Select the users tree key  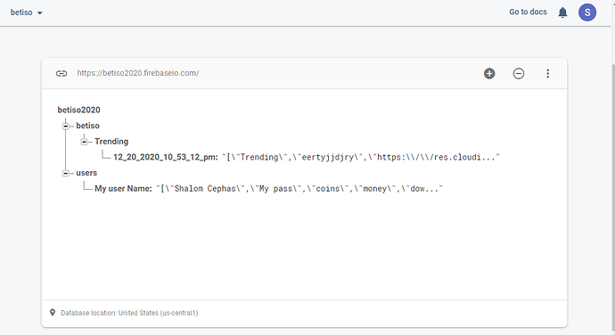click(x=86, y=173)
